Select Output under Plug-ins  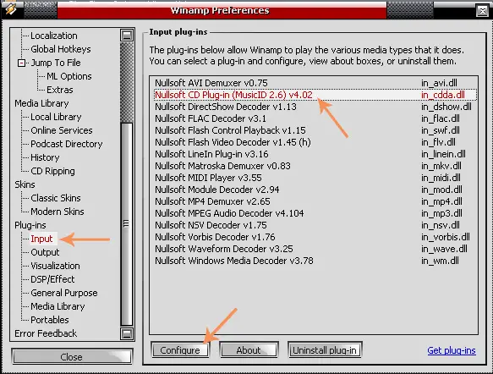coord(45,253)
